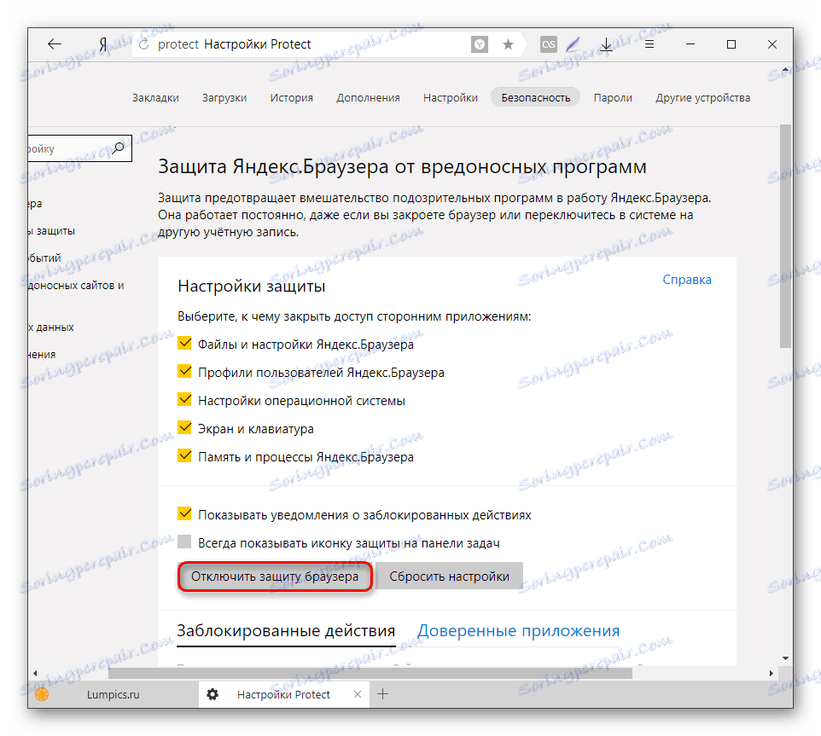This screenshot has width=821, height=736.
Task: Click Сбросить настройки button
Action: coord(449,577)
